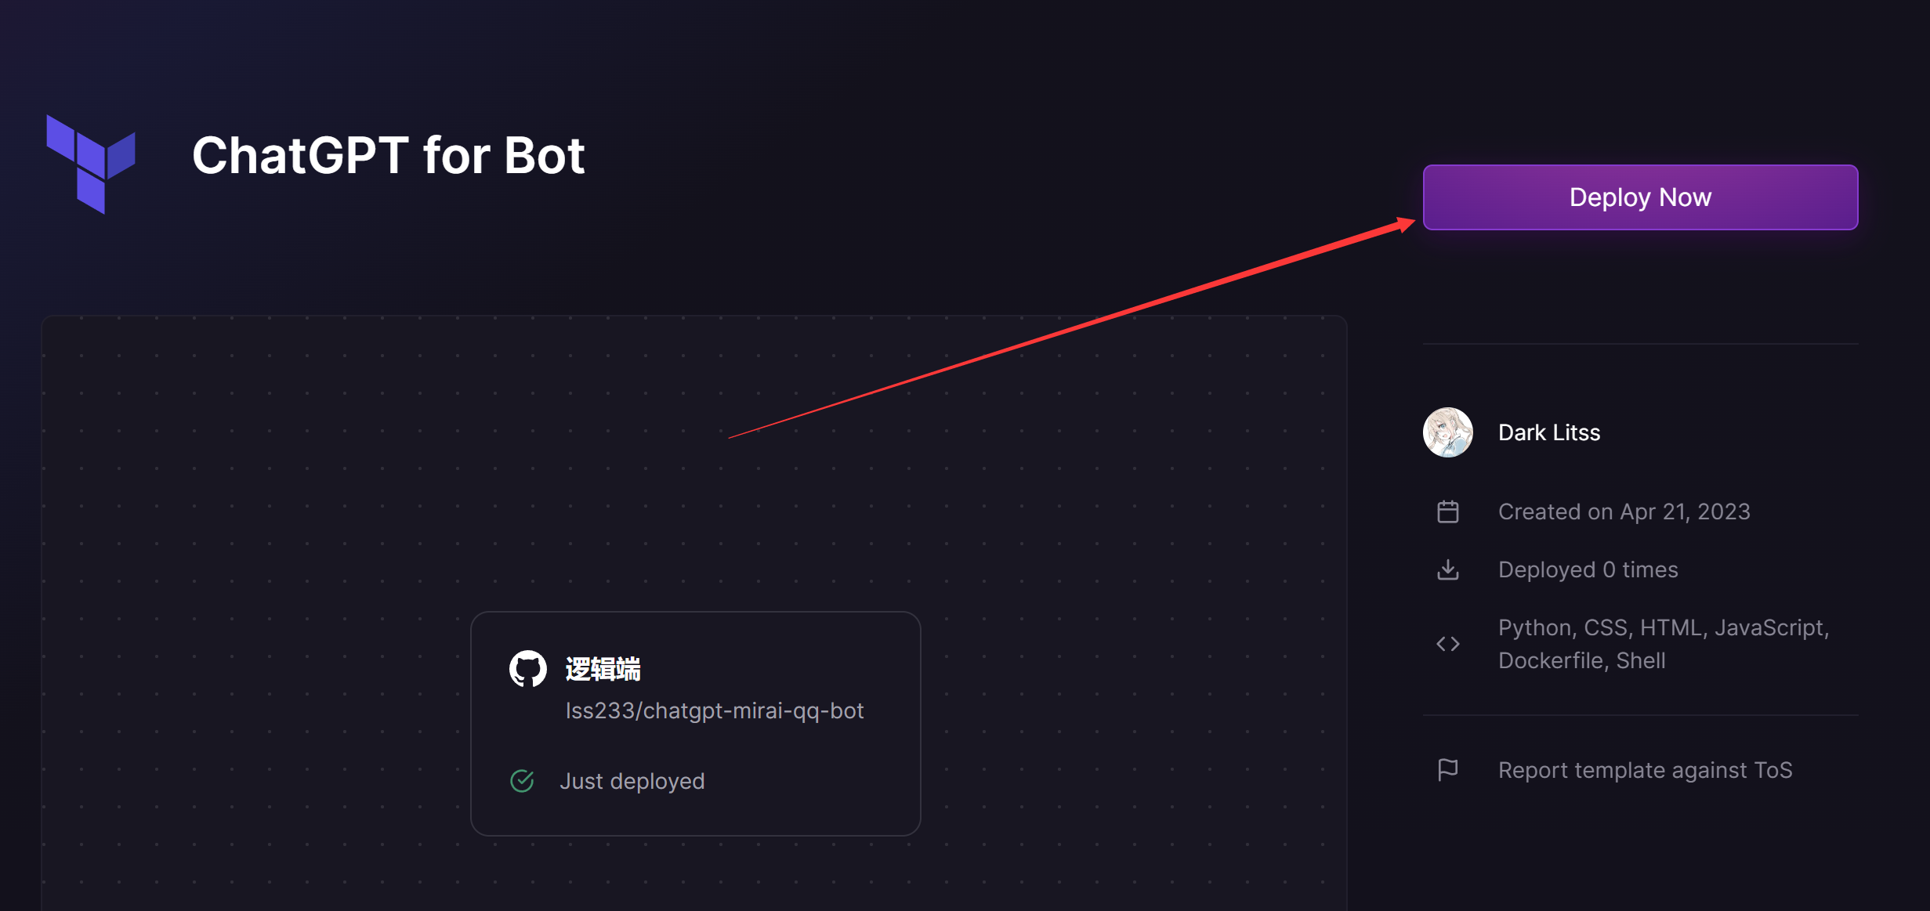Viewport: 1930px width, 911px height.
Task: Click the flag icon for reporting
Action: point(1447,770)
